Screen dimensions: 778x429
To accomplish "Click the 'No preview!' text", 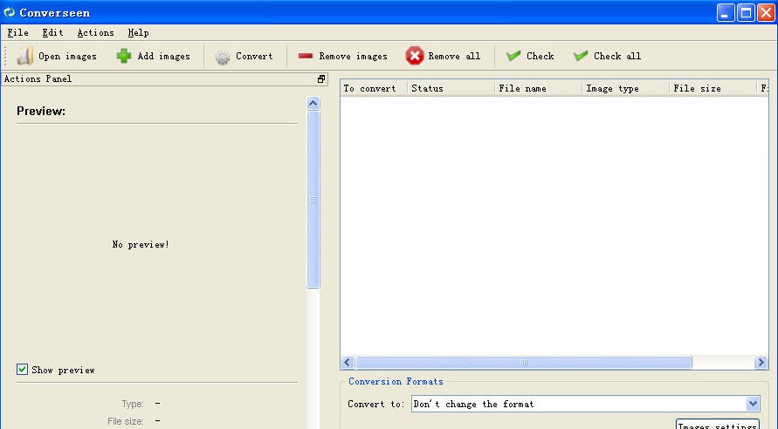I will coord(141,244).
